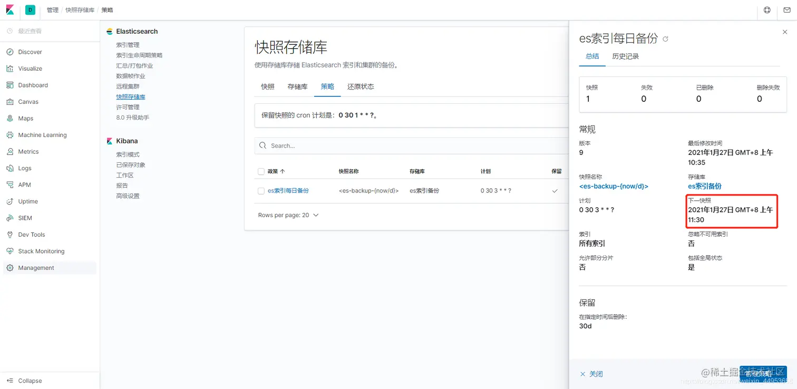The image size is (797, 389).
Task: Click the 30d retention value
Action: click(x=585, y=326)
